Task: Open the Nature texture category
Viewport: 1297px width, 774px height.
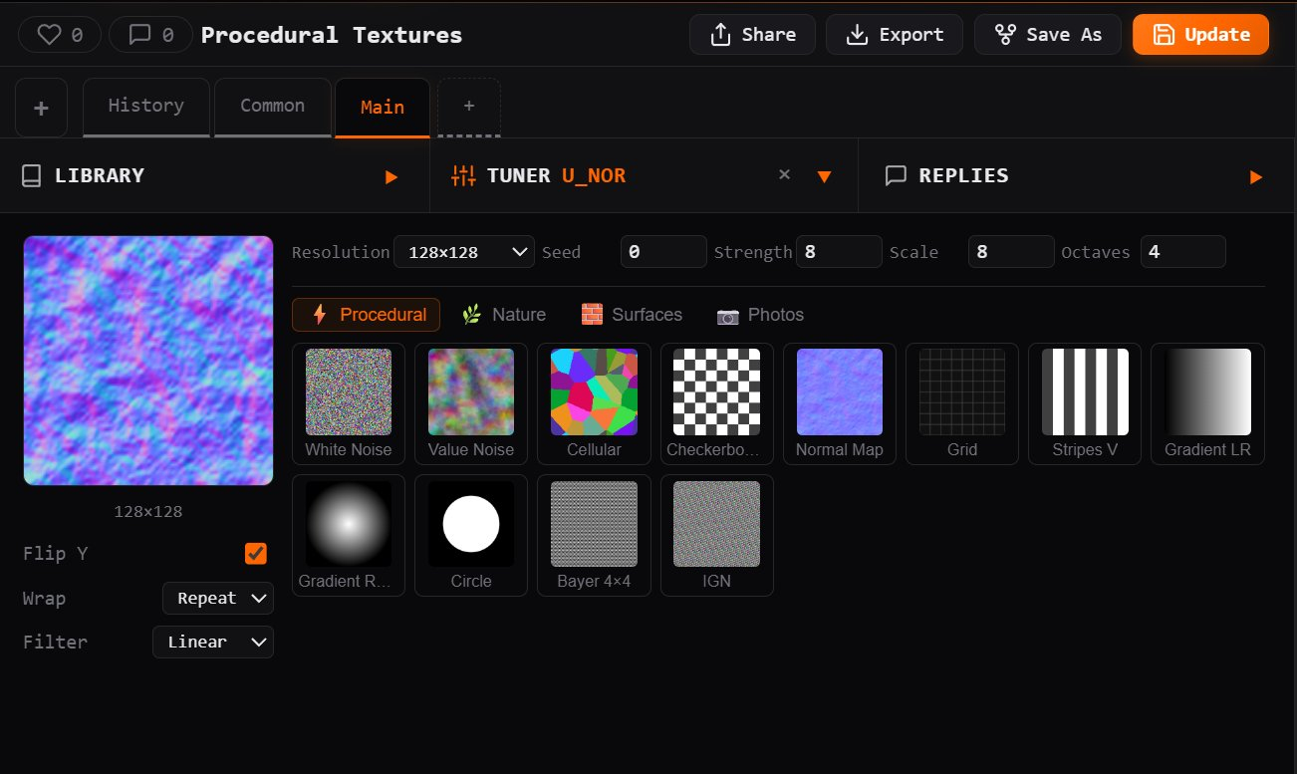Action: [504, 315]
